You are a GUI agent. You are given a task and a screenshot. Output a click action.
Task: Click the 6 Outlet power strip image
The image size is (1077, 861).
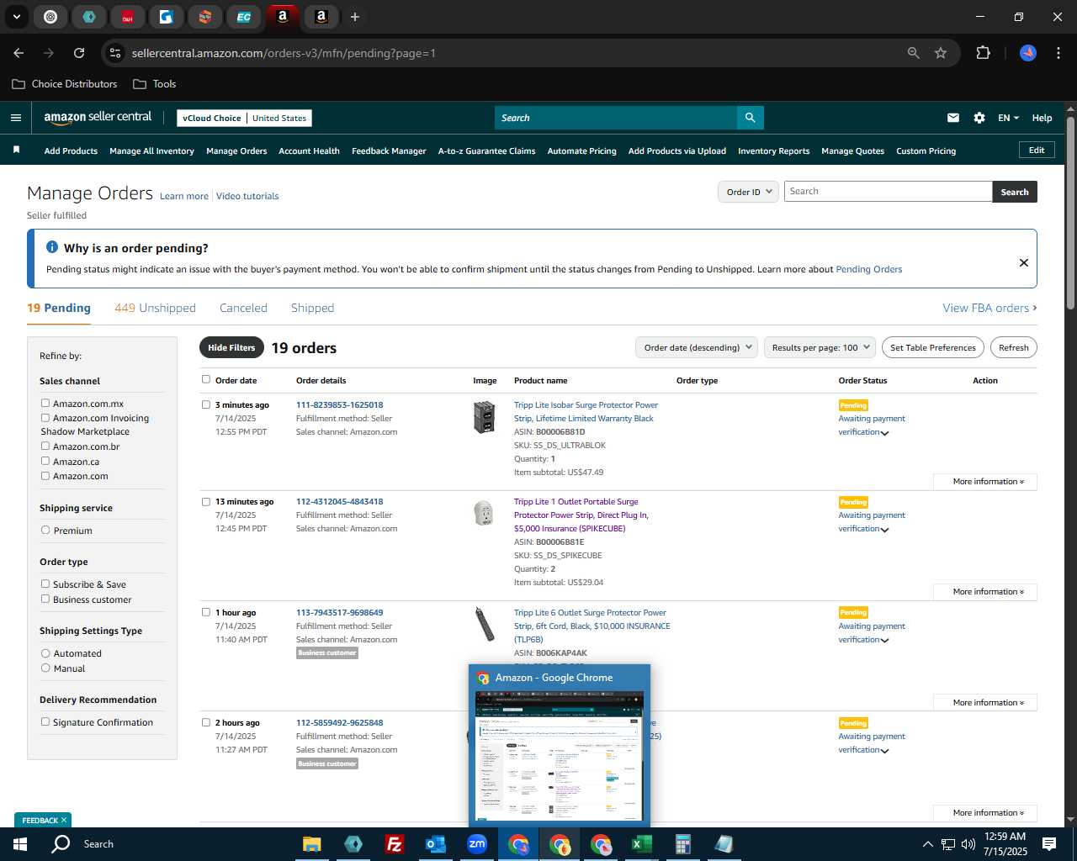484,624
